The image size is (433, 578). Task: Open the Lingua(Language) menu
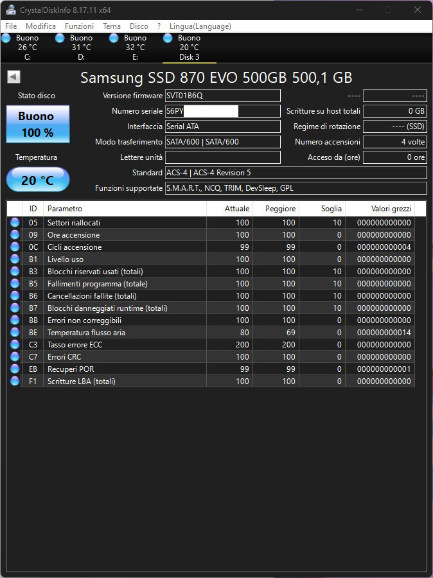click(200, 26)
